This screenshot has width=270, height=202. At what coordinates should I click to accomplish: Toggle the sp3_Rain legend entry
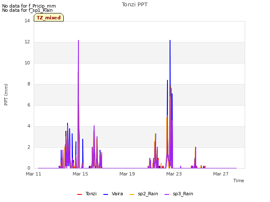179,194
